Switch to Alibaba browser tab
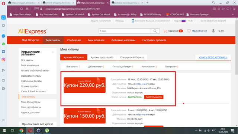Screen dimensions: 238x134 pos(127,3)
